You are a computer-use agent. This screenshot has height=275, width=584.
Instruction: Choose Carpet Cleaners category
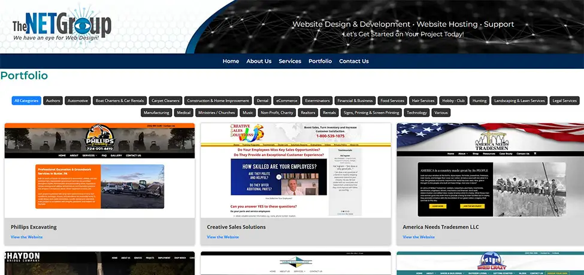[165, 100]
